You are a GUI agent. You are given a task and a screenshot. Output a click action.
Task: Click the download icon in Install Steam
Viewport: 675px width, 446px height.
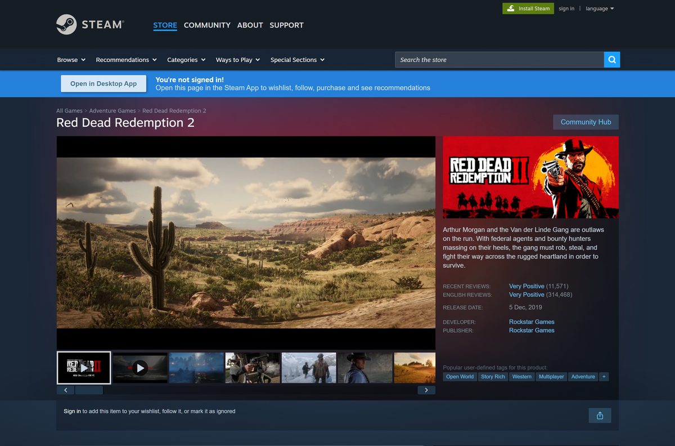510,8
